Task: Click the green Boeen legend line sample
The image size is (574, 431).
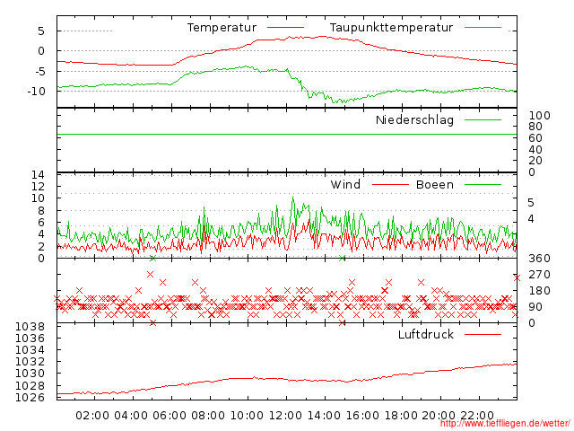Action: click(483, 184)
